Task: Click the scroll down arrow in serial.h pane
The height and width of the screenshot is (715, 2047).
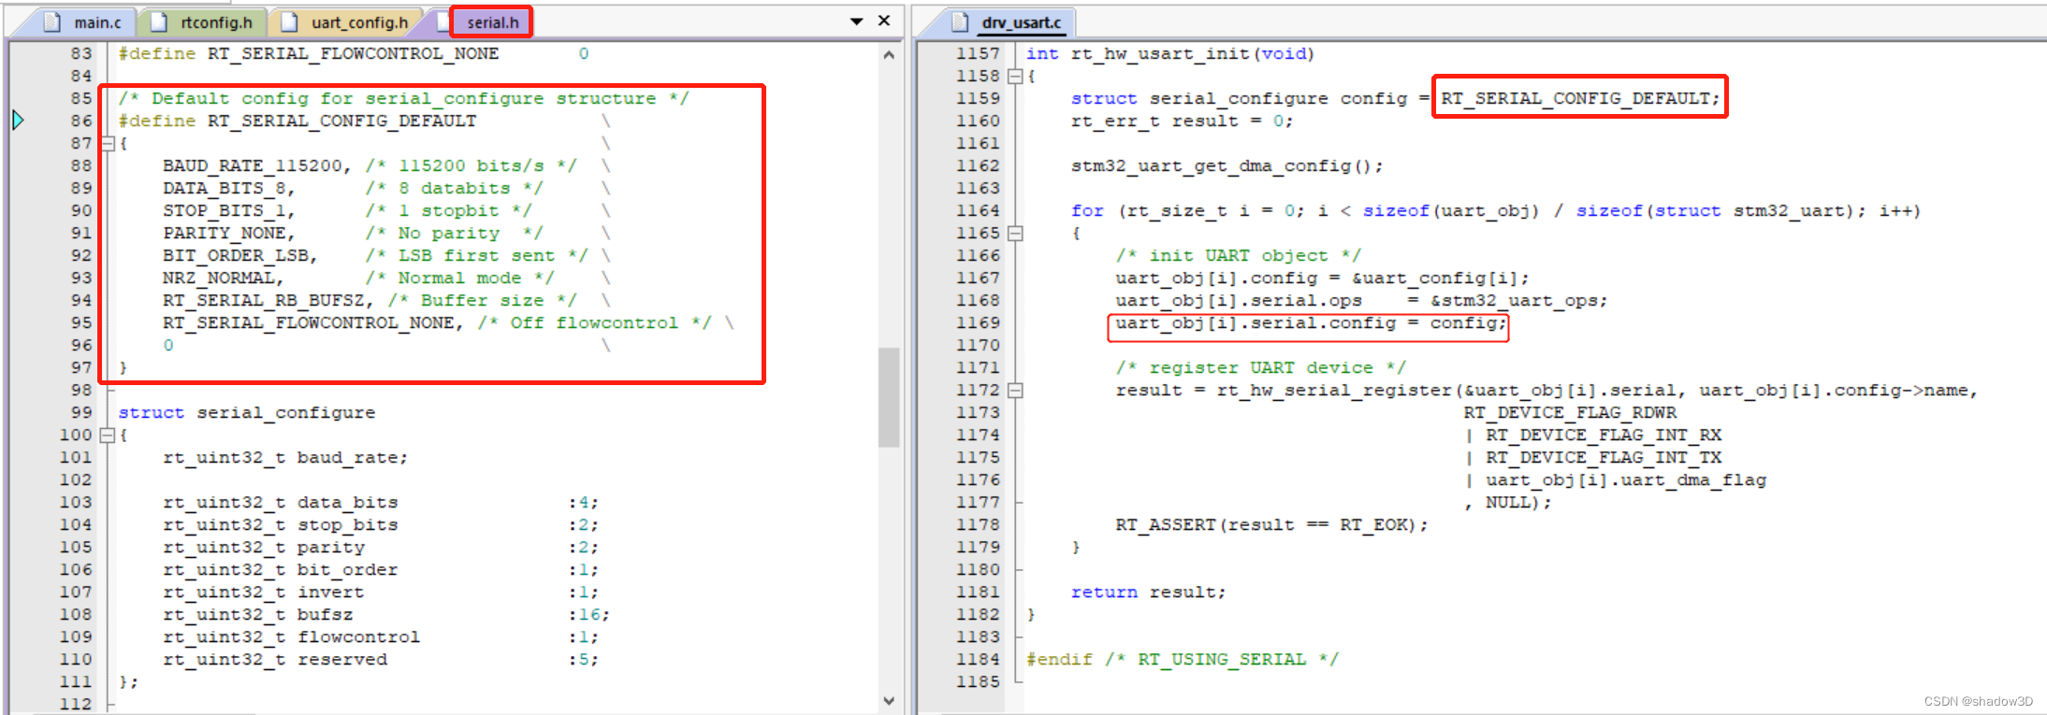Action: (x=889, y=701)
